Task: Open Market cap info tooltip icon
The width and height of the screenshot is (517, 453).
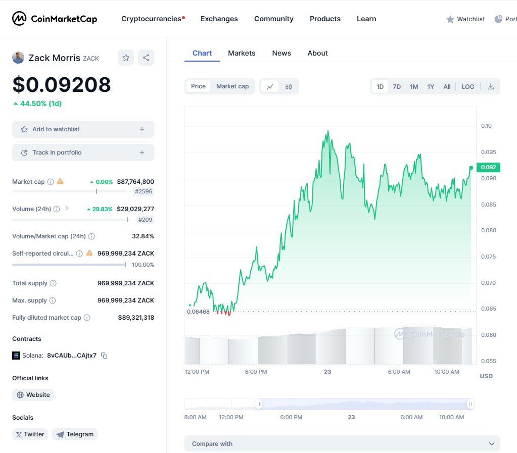Action: tap(51, 182)
